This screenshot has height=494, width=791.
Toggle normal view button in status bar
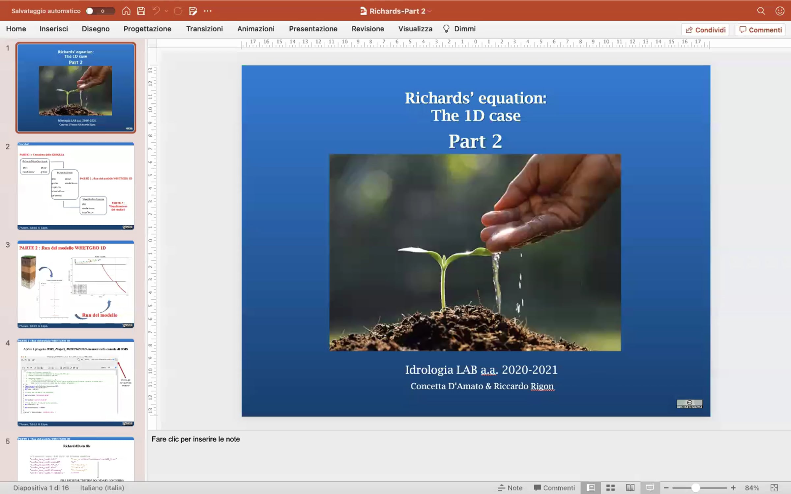point(591,488)
